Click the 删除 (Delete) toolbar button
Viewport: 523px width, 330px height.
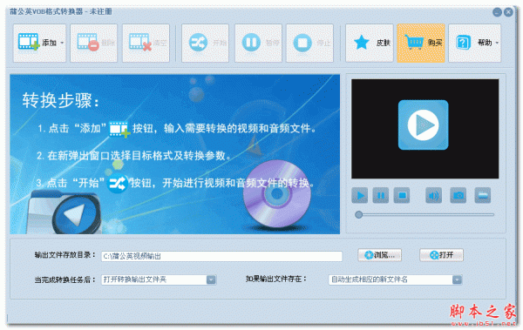click(x=94, y=43)
